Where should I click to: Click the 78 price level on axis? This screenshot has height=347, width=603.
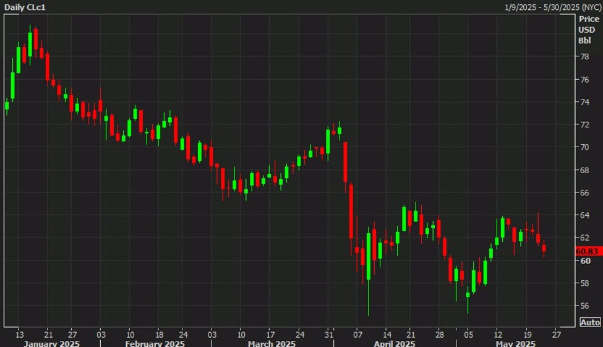(584, 57)
